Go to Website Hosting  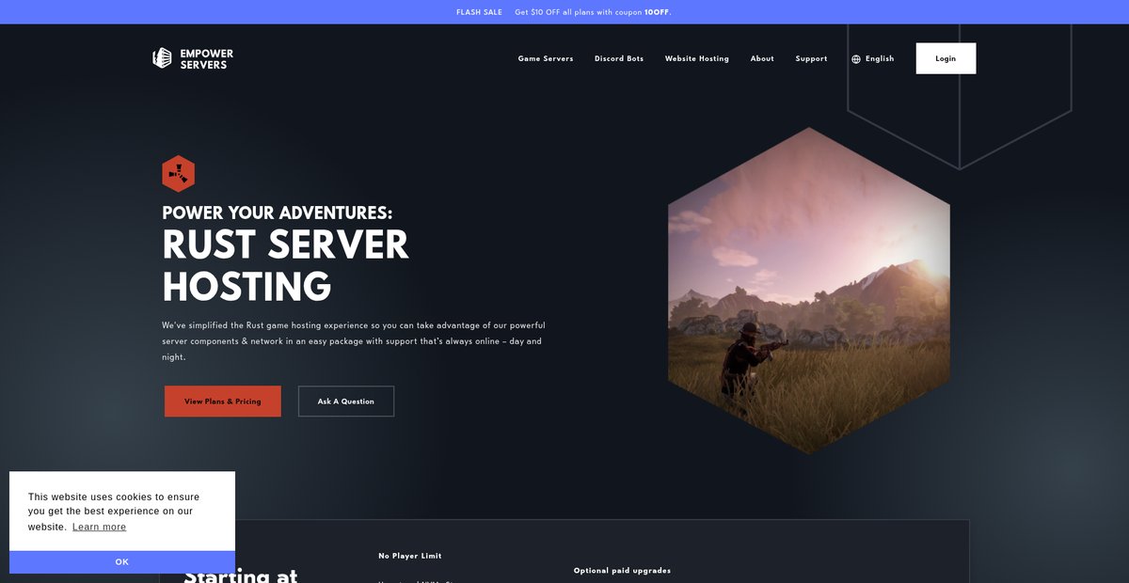[697, 58]
